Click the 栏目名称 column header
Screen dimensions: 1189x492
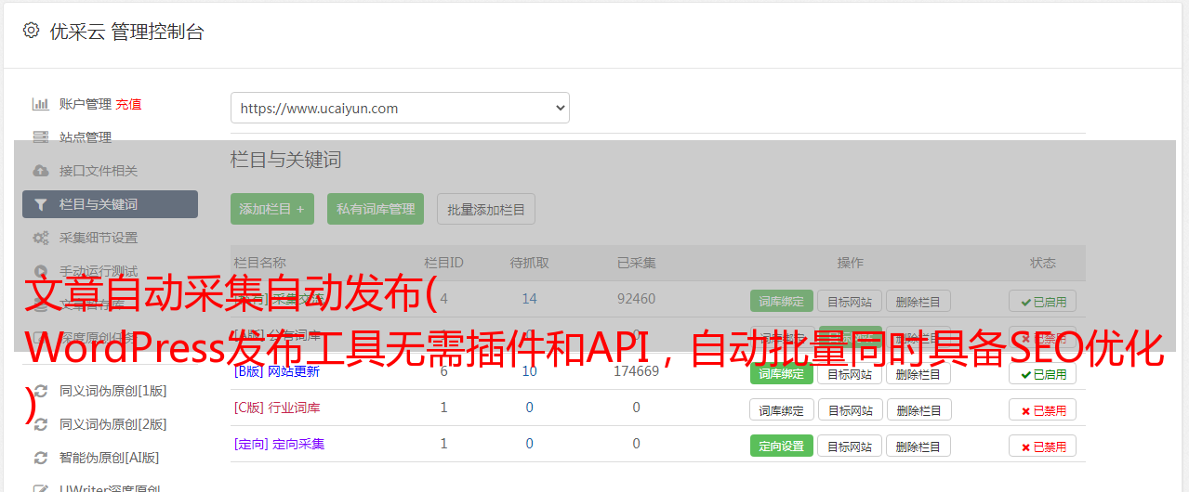pos(259,263)
